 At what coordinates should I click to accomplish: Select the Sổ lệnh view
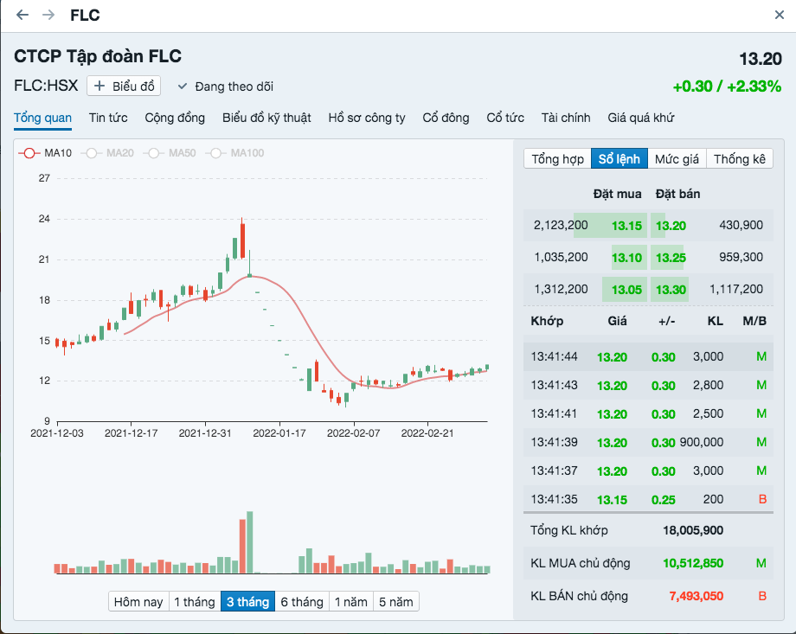pos(619,159)
